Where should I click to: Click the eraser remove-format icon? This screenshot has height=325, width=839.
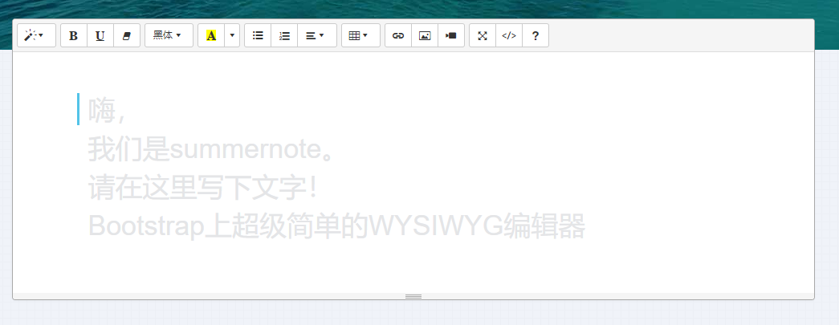point(127,35)
